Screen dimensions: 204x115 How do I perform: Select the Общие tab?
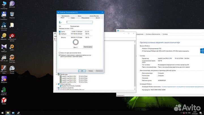tap(62, 18)
